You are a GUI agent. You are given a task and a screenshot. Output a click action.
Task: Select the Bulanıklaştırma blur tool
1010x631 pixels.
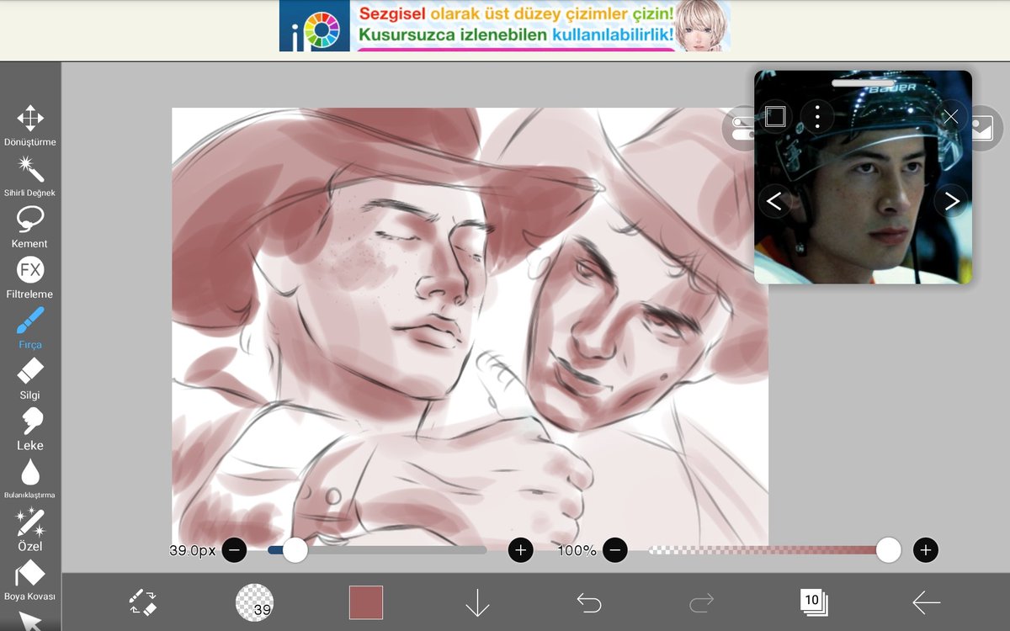click(30, 479)
